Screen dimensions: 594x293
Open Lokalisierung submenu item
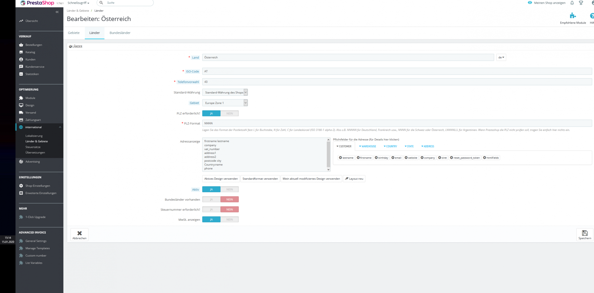tap(34, 136)
